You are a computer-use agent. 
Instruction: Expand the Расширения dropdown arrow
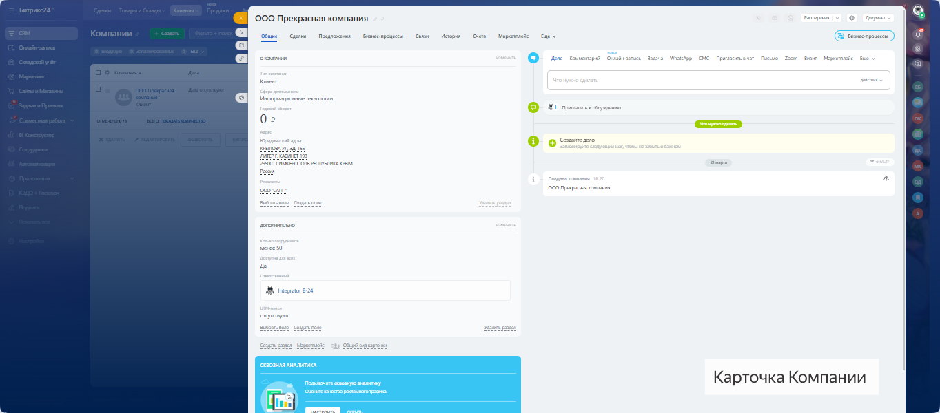click(x=837, y=18)
